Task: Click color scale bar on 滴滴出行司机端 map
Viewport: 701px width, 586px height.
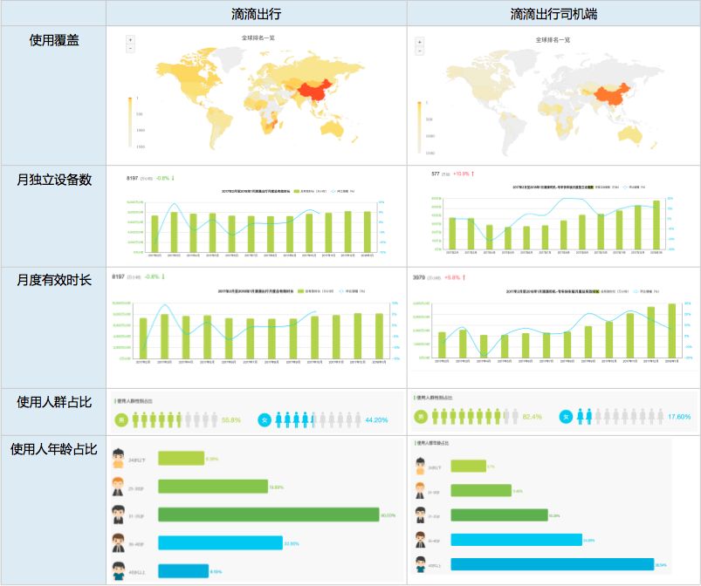Action: (x=419, y=127)
